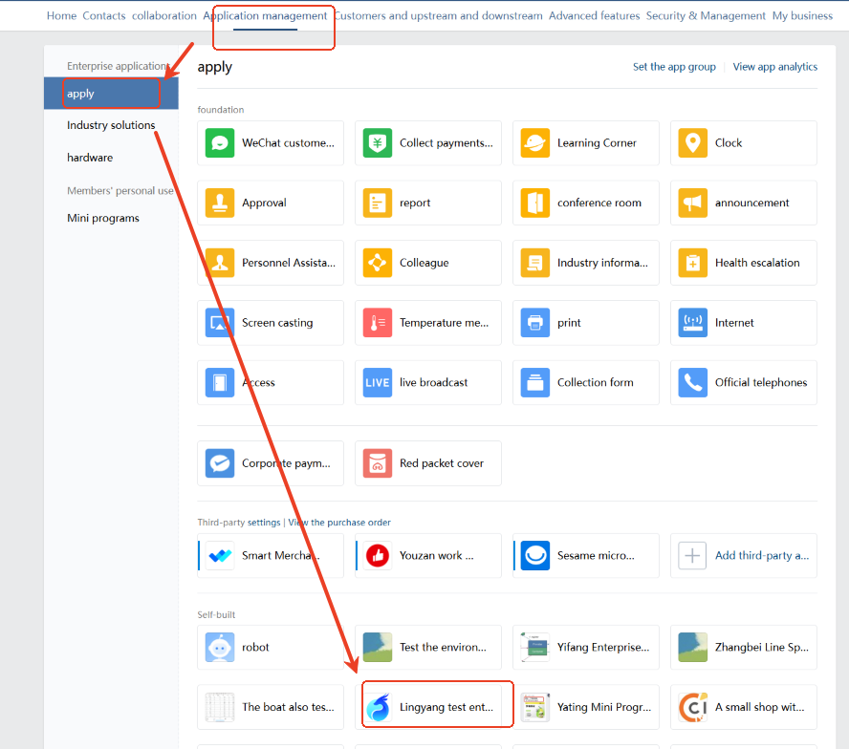Click the LIVE broadcast icon
The height and width of the screenshot is (749, 849).
[378, 382]
